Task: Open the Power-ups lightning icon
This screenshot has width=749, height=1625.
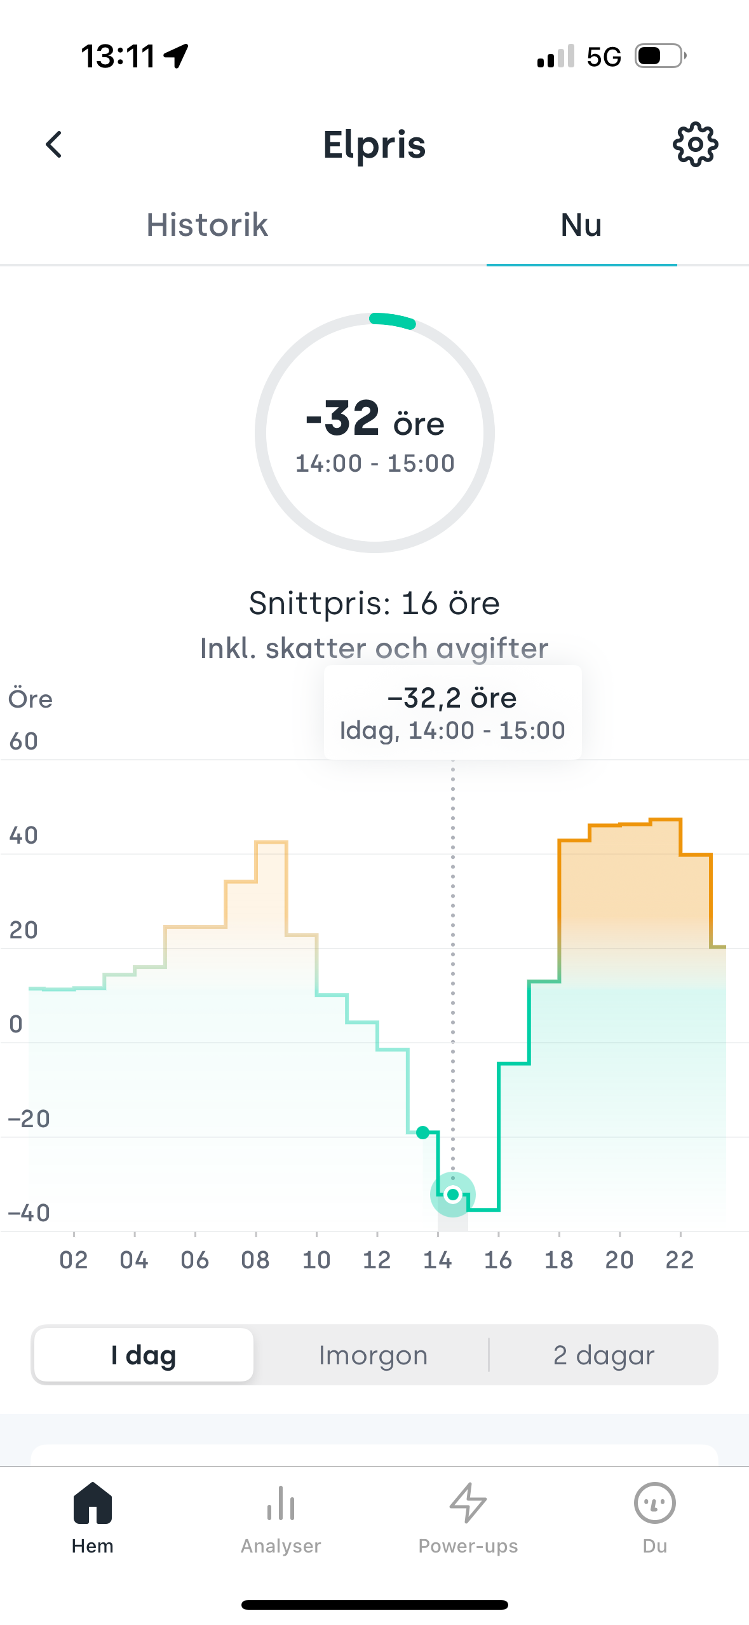Action: tap(468, 1502)
